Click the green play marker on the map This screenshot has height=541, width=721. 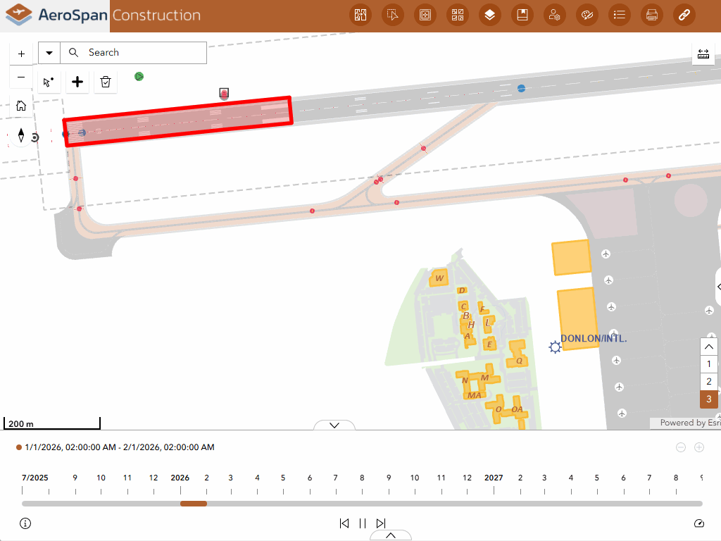point(139,76)
